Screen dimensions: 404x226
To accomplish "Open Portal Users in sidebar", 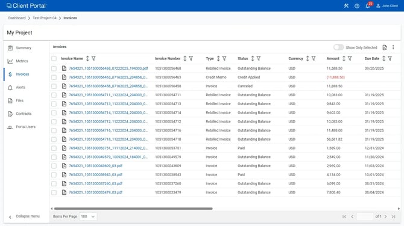I will [26, 127].
